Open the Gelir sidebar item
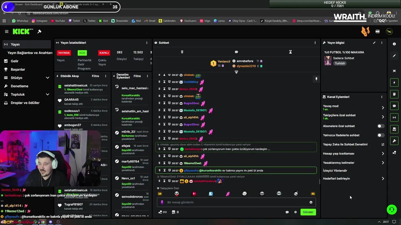The width and height of the screenshot is (401, 225). [14, 61]
